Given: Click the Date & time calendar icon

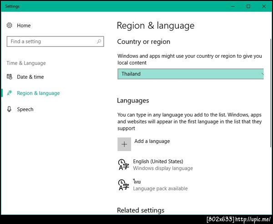Looking at the screenshot, I should tap(9, 76).
